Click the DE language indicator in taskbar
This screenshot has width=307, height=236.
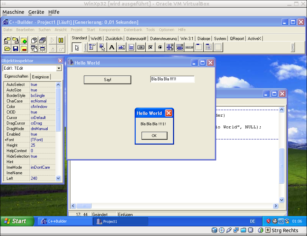click(x=252, y=221)
